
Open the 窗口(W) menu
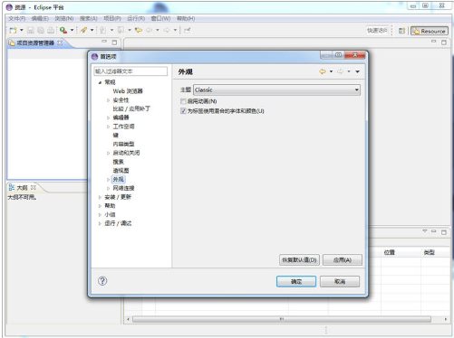[160, 19]
